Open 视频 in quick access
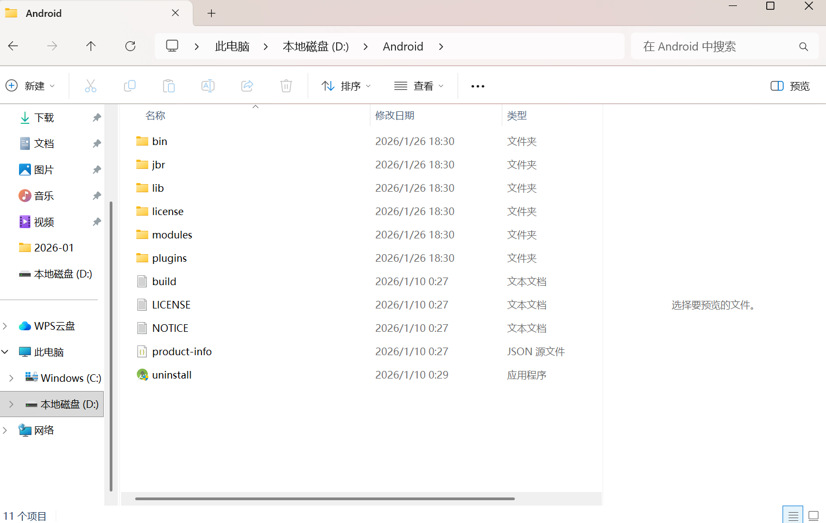Viewport: 826px width, 523px height. (x=44, y=222)
